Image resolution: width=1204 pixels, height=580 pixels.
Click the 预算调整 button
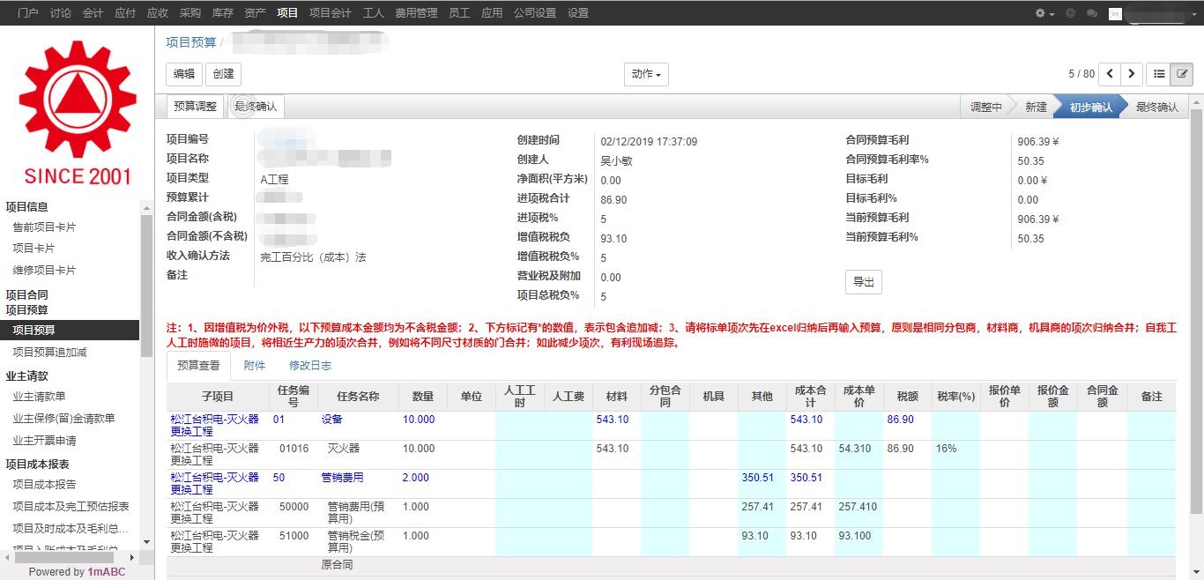(x=195, y=107)
